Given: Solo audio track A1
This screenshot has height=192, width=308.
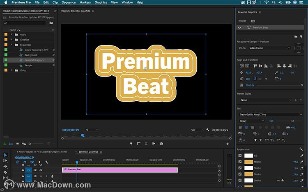Looking at the screenshot, I should (46, 176).
